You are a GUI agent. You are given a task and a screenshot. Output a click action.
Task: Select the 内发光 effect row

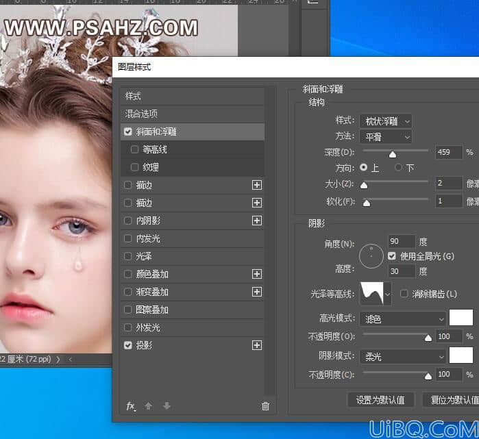tap(192, 238)
